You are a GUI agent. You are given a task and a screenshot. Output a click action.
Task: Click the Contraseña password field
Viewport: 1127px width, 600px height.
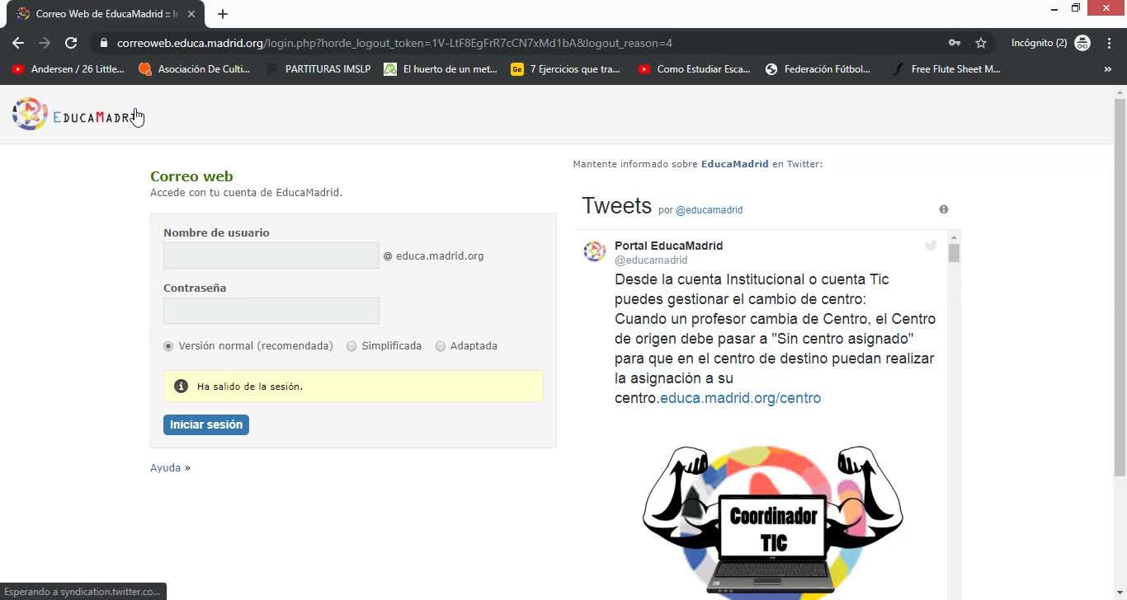pyautogui.click(x=271, y=311)
